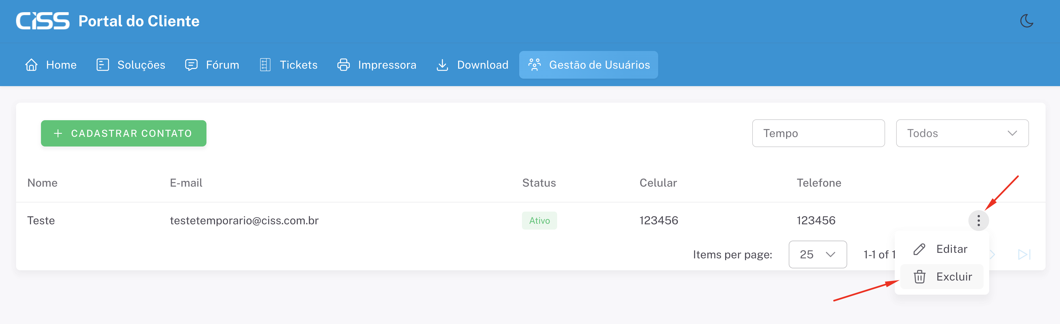
Task: Click the Home house icon
Action: 31,65
